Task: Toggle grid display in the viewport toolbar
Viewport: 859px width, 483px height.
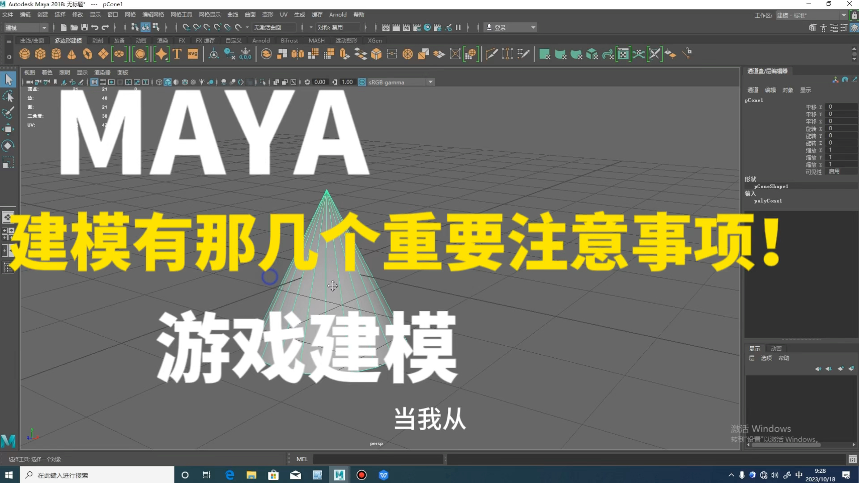Action: tap(94, 82)
